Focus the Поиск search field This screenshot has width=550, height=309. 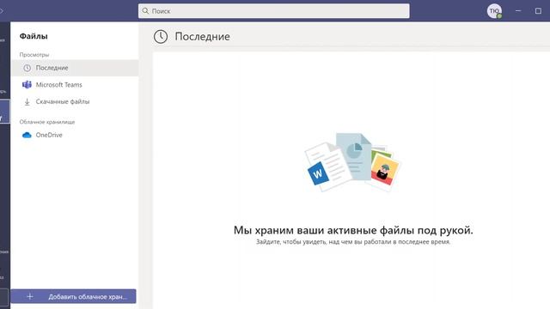coord(273,11)
